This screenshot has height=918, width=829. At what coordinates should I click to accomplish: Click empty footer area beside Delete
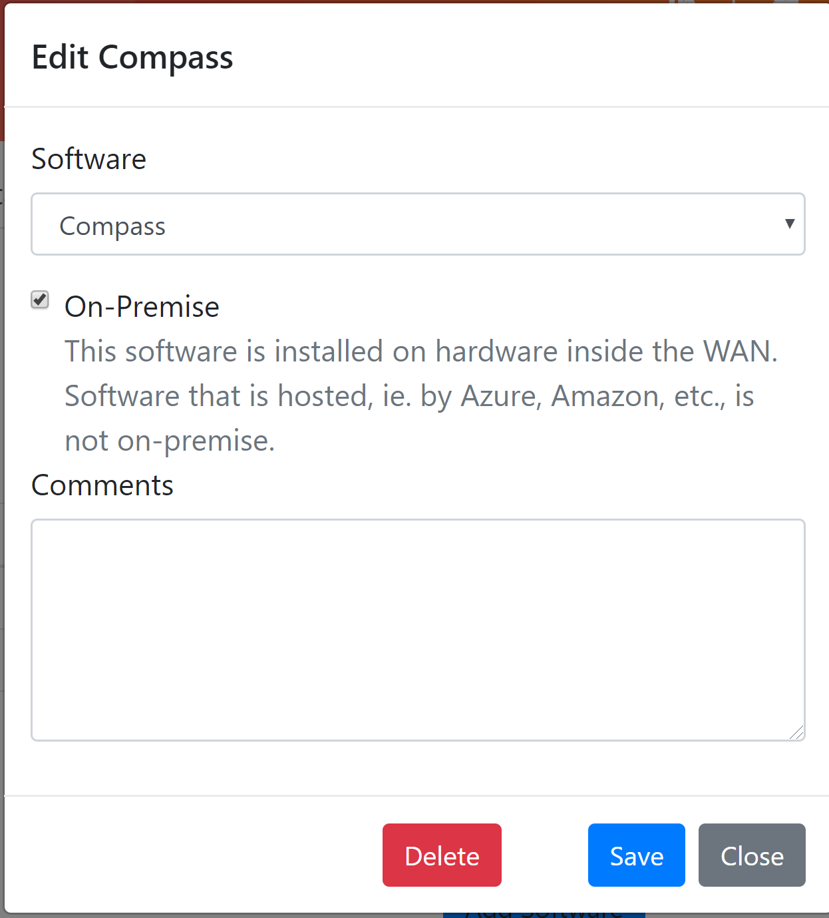click(x=193, y=855)
